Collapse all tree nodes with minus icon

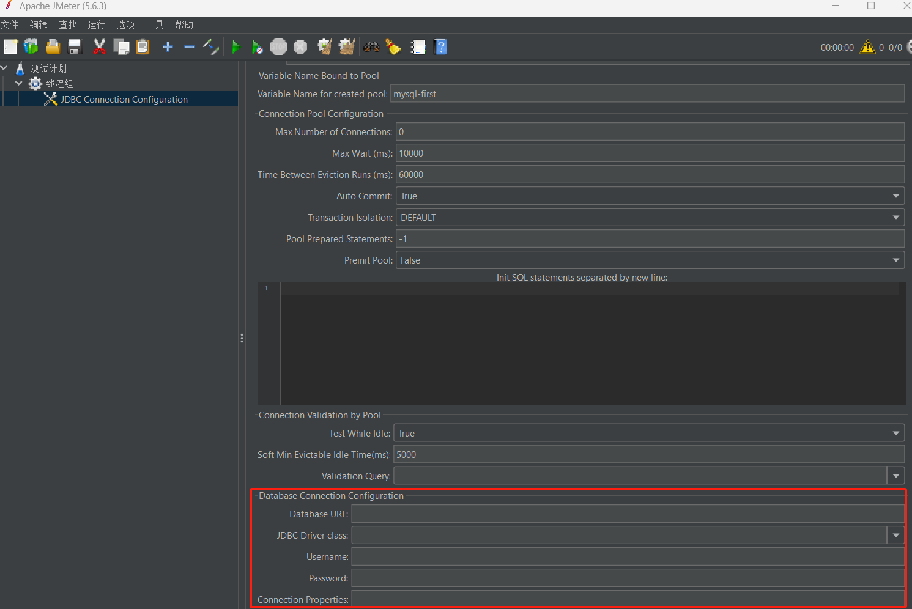pos(189,47)
